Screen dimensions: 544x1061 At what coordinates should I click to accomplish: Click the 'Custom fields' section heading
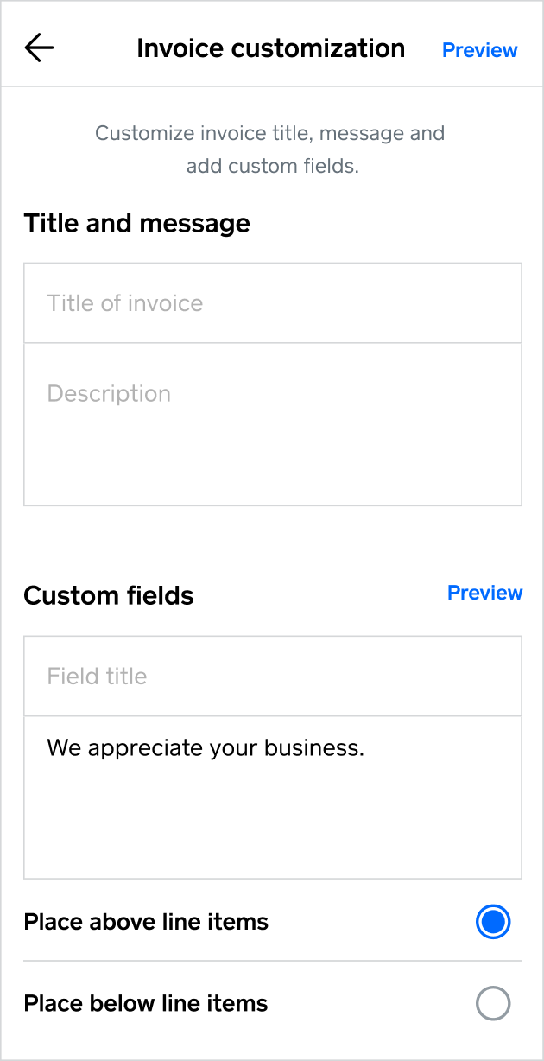[x=108, y=595]
